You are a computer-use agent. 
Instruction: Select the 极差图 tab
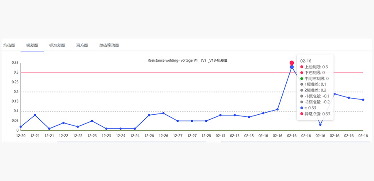[x=32, y=46]
